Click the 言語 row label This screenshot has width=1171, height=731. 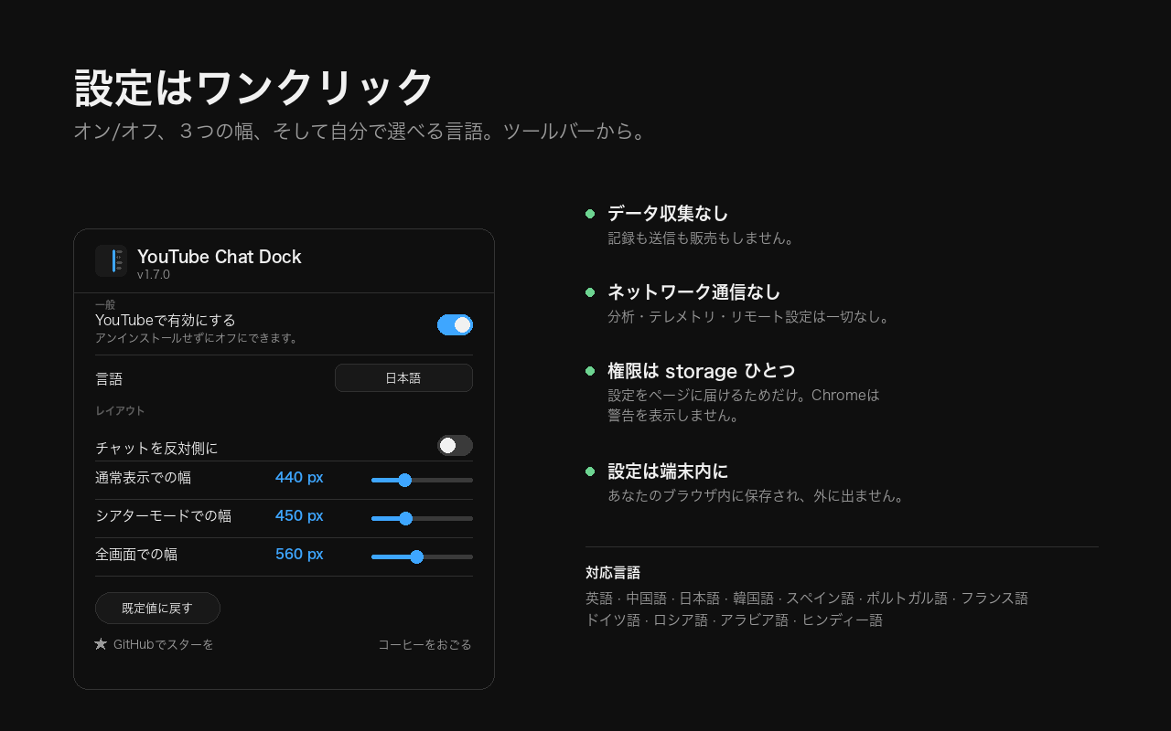pyautogui.click(x=109, y=378)
